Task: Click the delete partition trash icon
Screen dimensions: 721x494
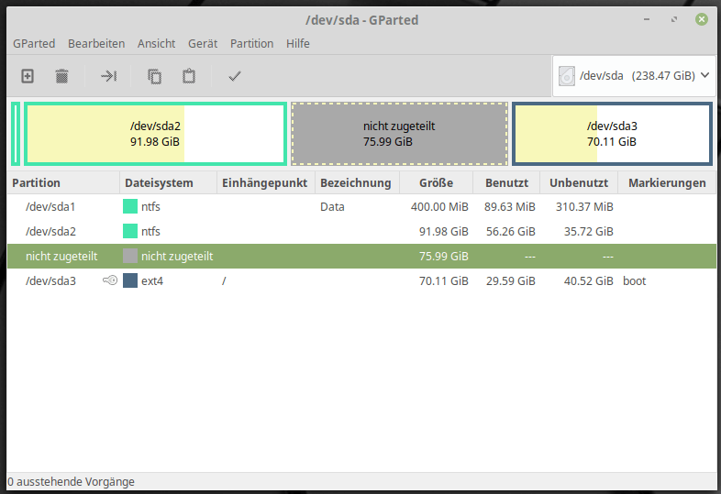Action: point(61,76)
